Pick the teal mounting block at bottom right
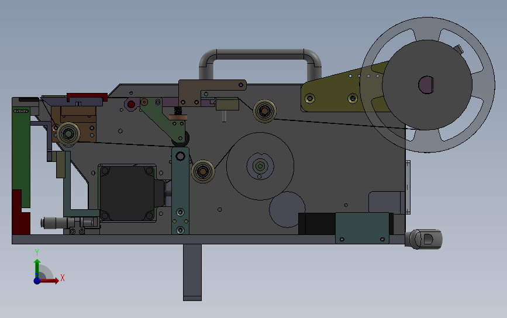 (362, 227)
